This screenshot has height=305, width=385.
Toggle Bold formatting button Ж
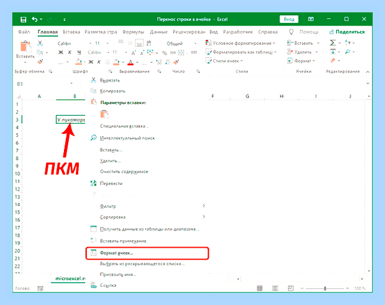(x=61, y=52)
